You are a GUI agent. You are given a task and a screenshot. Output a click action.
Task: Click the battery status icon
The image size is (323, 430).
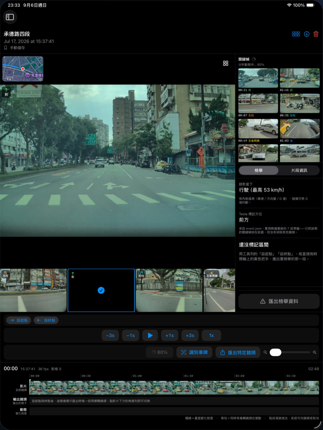click(310, 5)
